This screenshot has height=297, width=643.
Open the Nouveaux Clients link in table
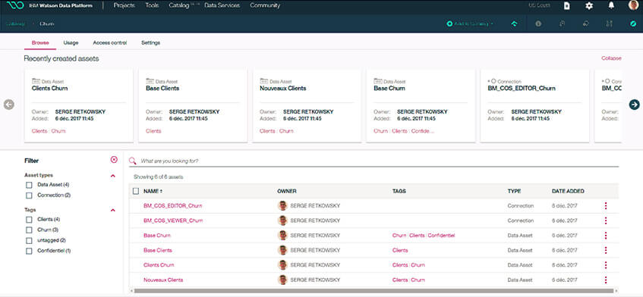tap(163, 280)
